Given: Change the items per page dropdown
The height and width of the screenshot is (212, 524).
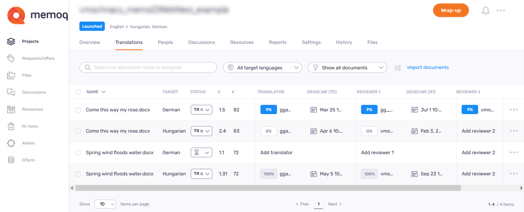Looking at the screenshot, I should click(x=105, y=204).
